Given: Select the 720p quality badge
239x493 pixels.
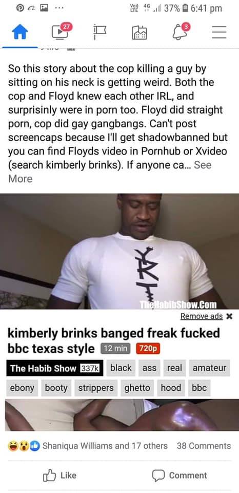Looking at the screenshot, I should (x=148, y=348).
